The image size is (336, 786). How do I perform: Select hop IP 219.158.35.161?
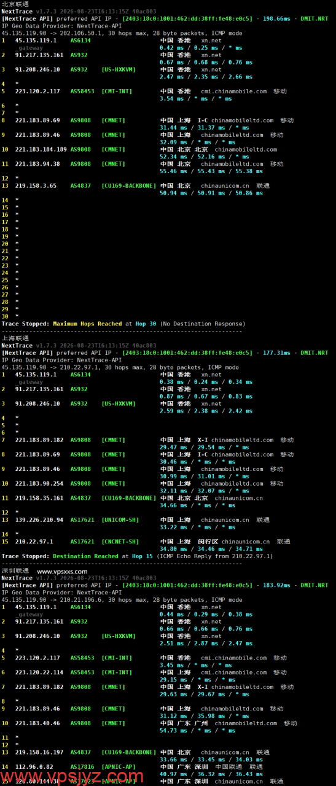tap(39, 498)
